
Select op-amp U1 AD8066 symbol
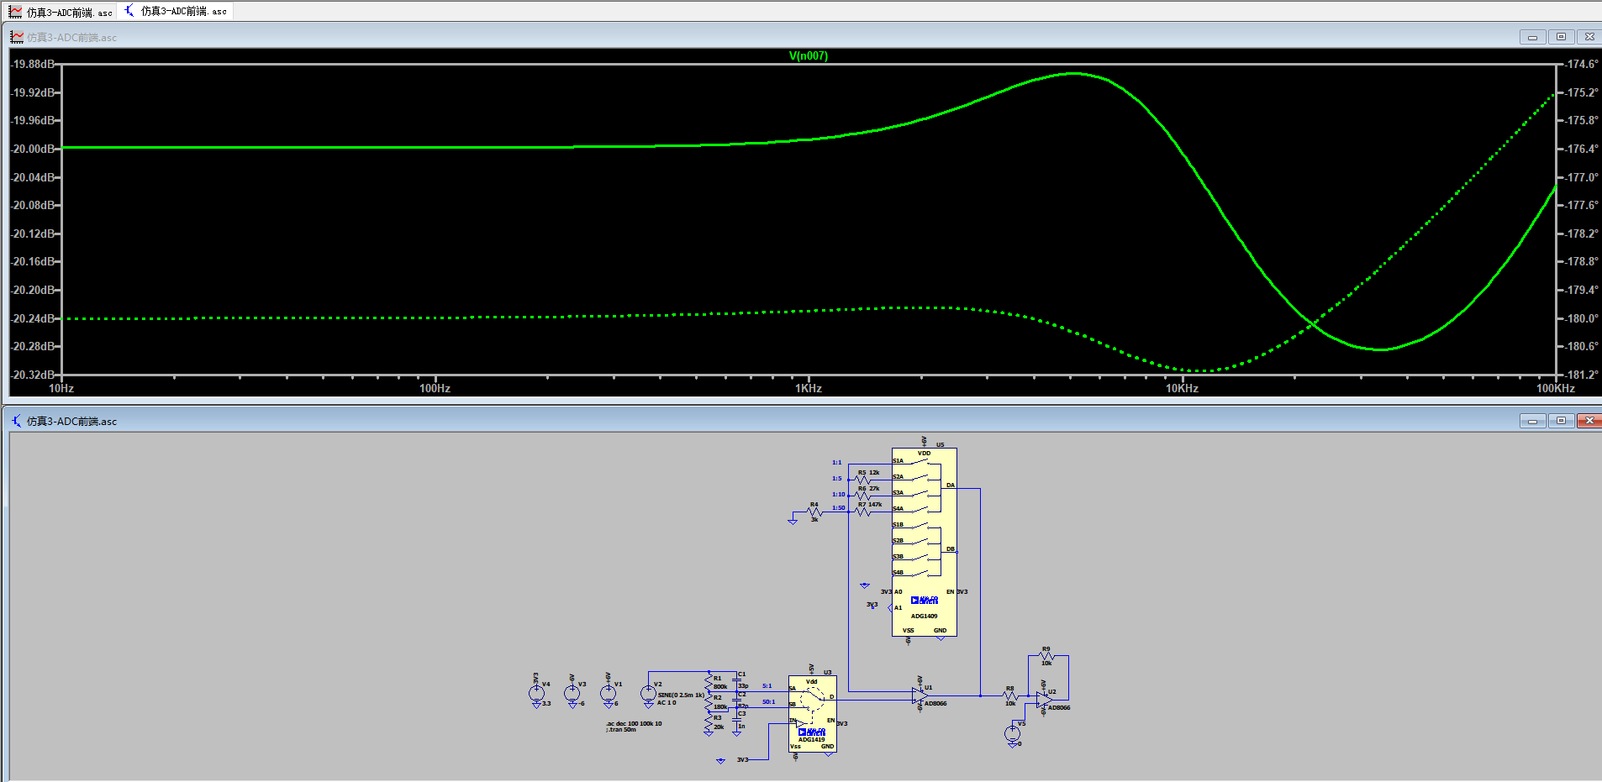tap(920, 695)
